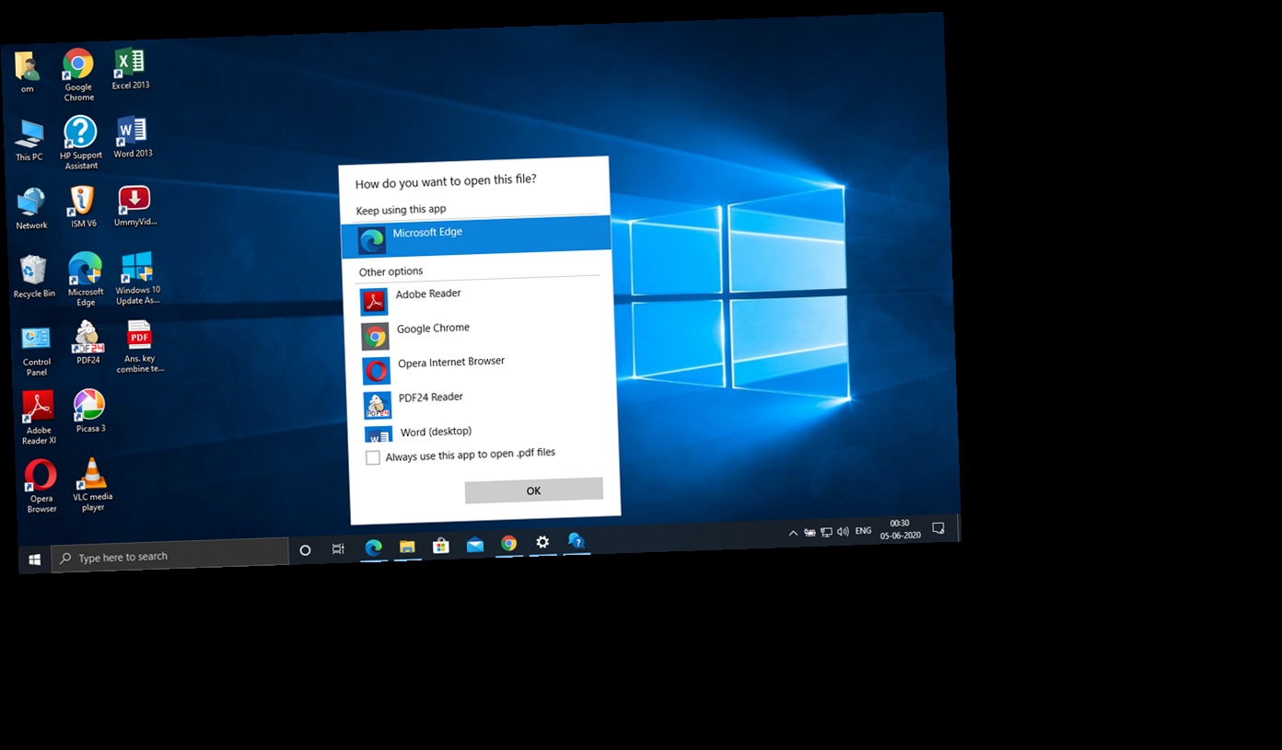Open Picasa 3 desktop shortcut
This screenshot has width=1282, height=750.
[x=89, y=410]
